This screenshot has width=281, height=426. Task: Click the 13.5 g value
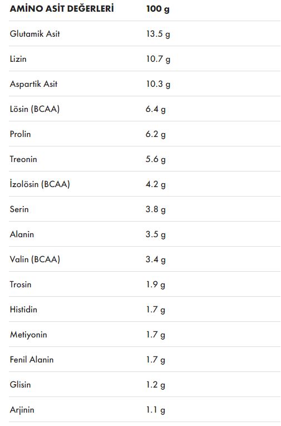coord(158,34)
